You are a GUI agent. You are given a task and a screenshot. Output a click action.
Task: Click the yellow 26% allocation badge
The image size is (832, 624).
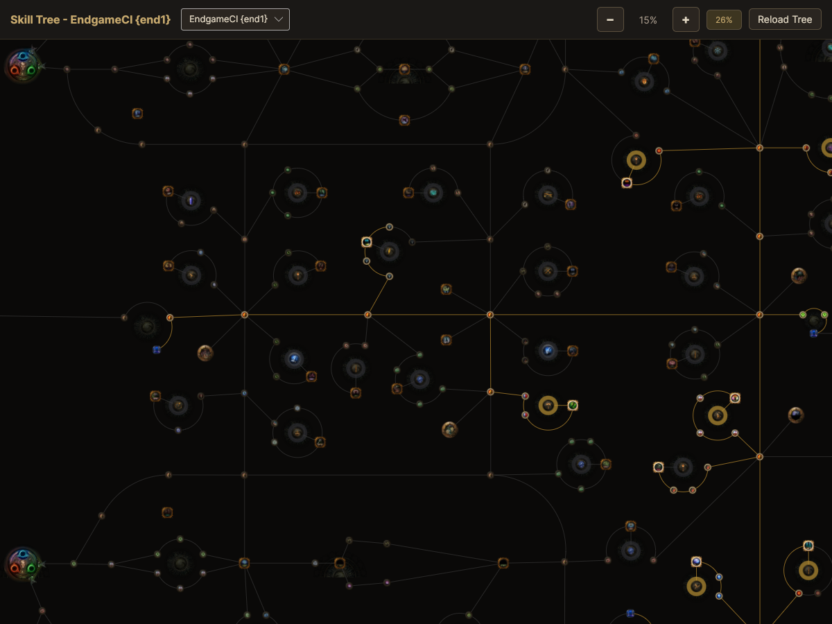[x=724, y=19]
